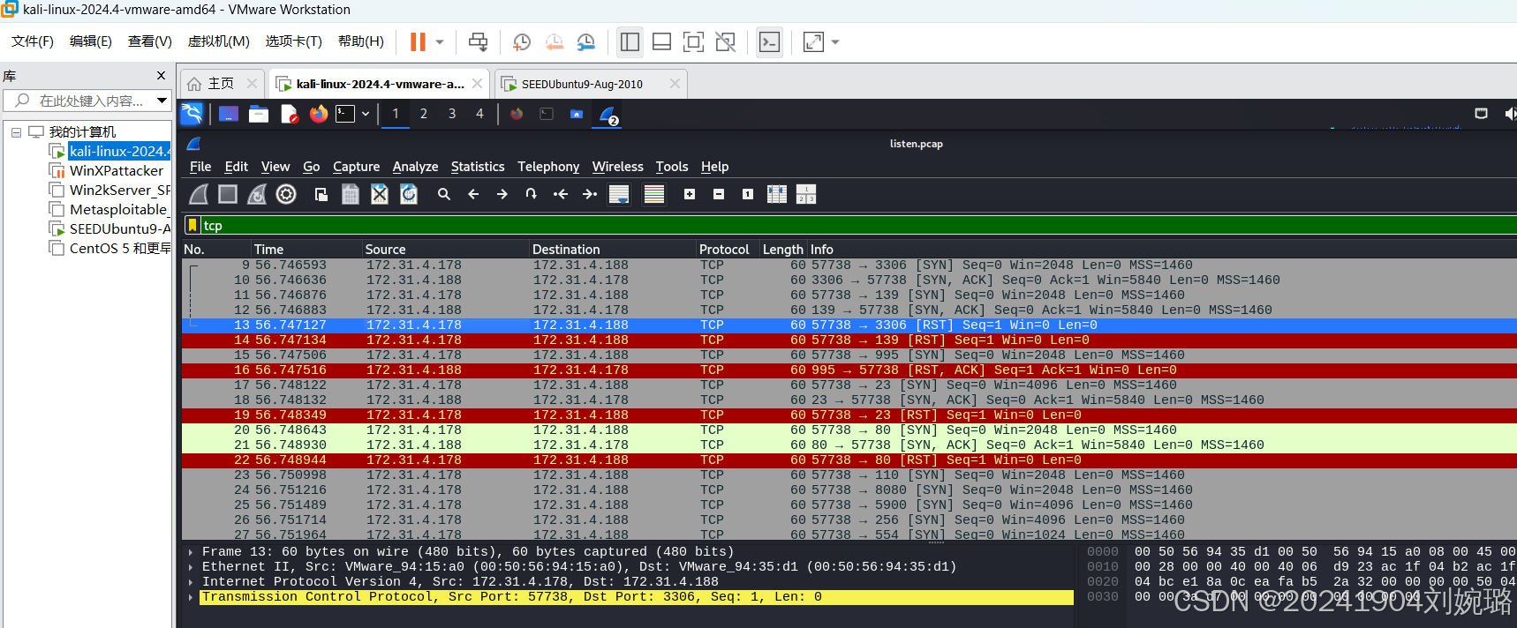
Task: Stop capturing packets in Wireshark
Action: tap(228, 194)
